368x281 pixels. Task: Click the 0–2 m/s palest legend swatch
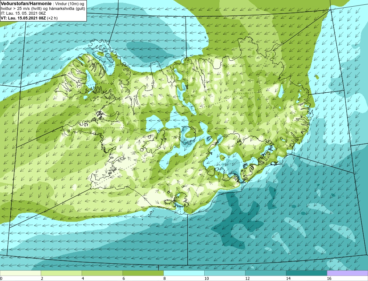point(20,273)
